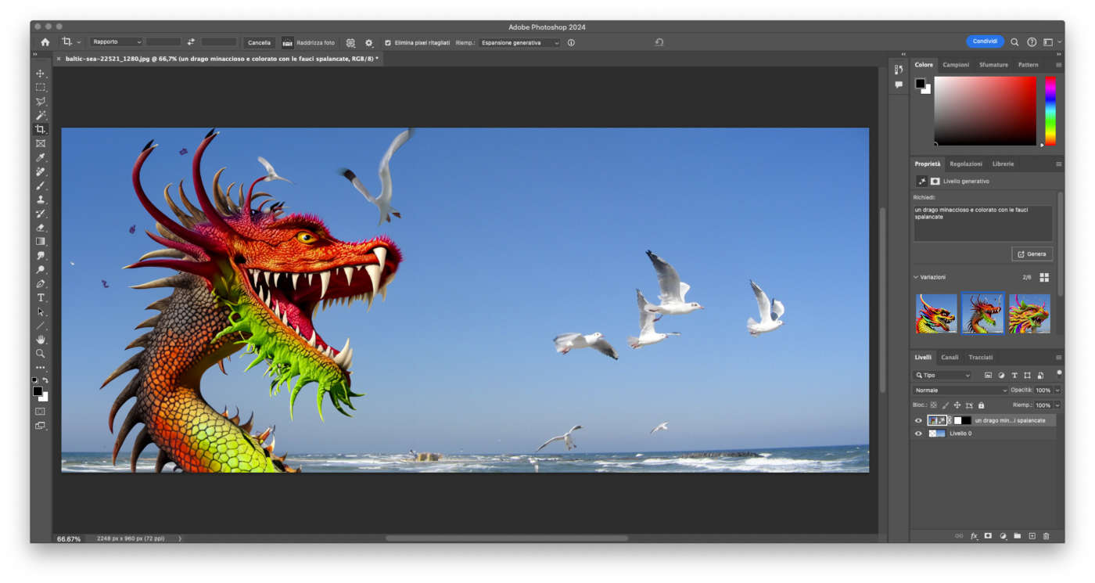Hide the Livello 0 layer

(x=919, y=434)
